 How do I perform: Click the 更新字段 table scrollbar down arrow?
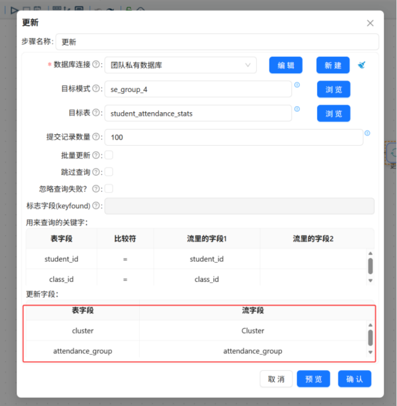click(x=370, y=352)
